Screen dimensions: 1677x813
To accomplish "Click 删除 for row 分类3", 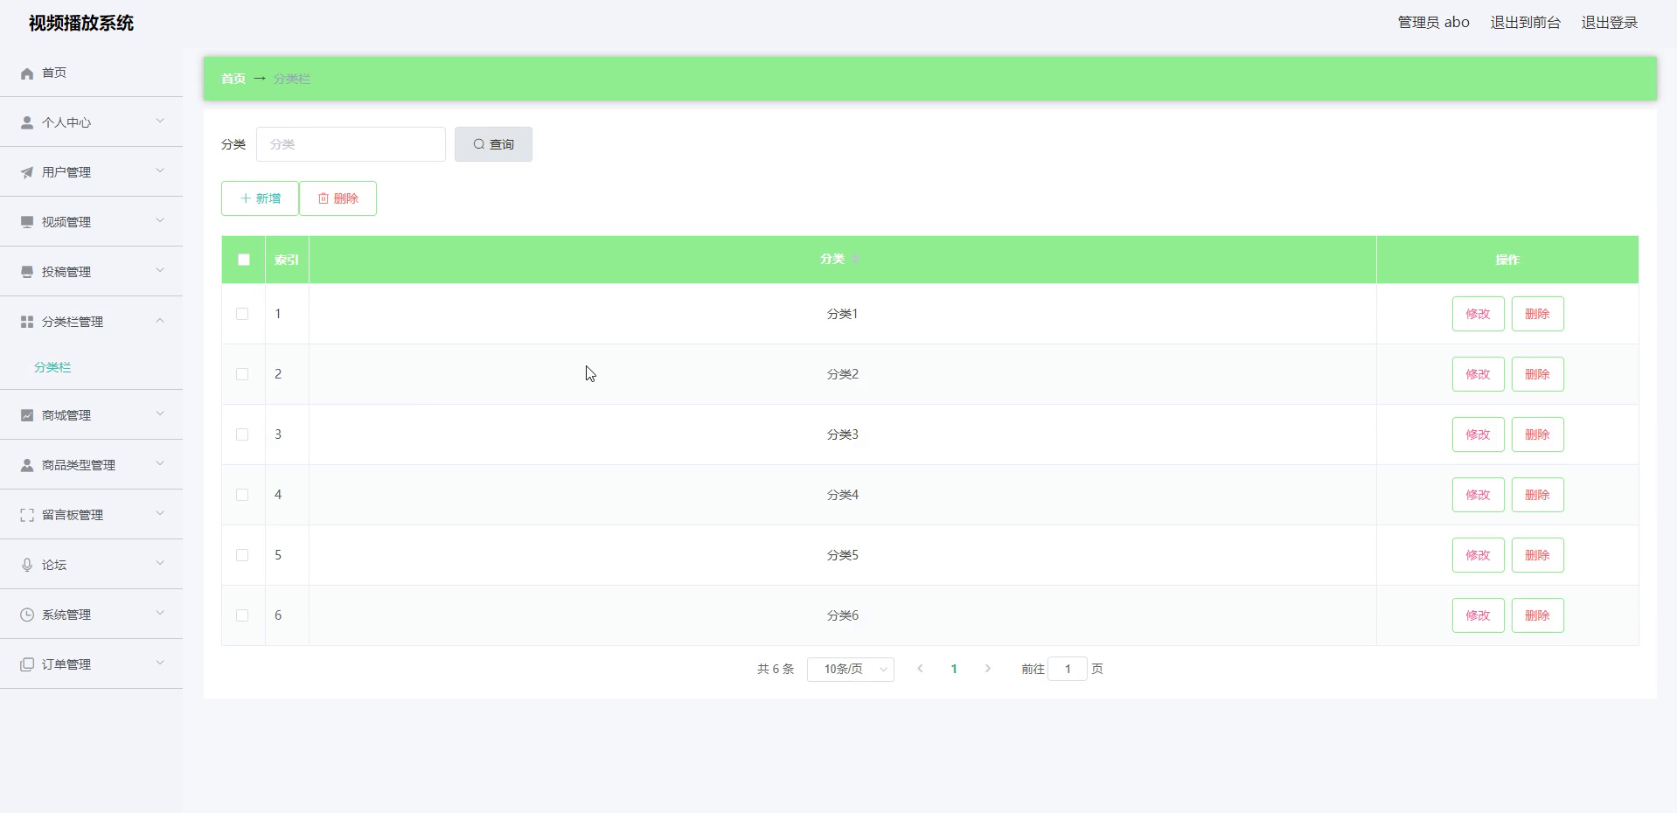I will (x=1537, y=434).
